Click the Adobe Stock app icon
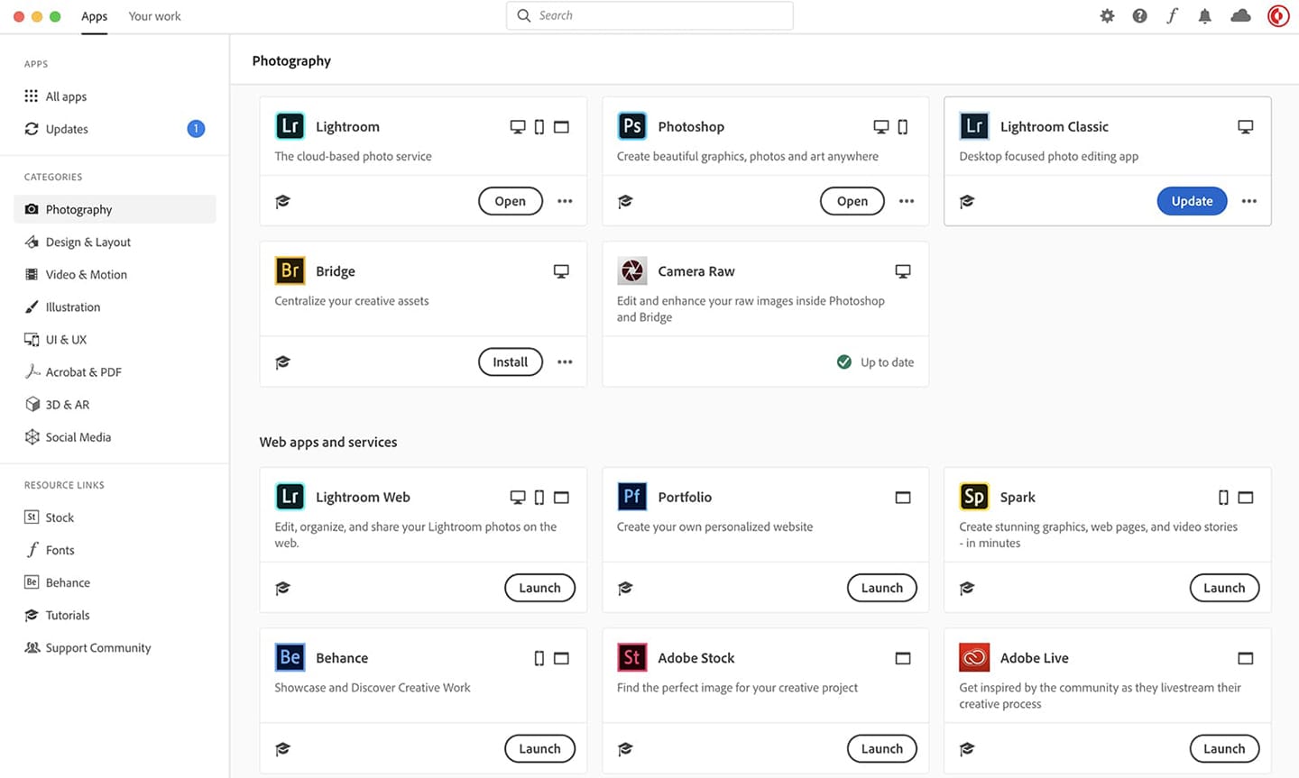1299x778 pixels. coord(631,657)
